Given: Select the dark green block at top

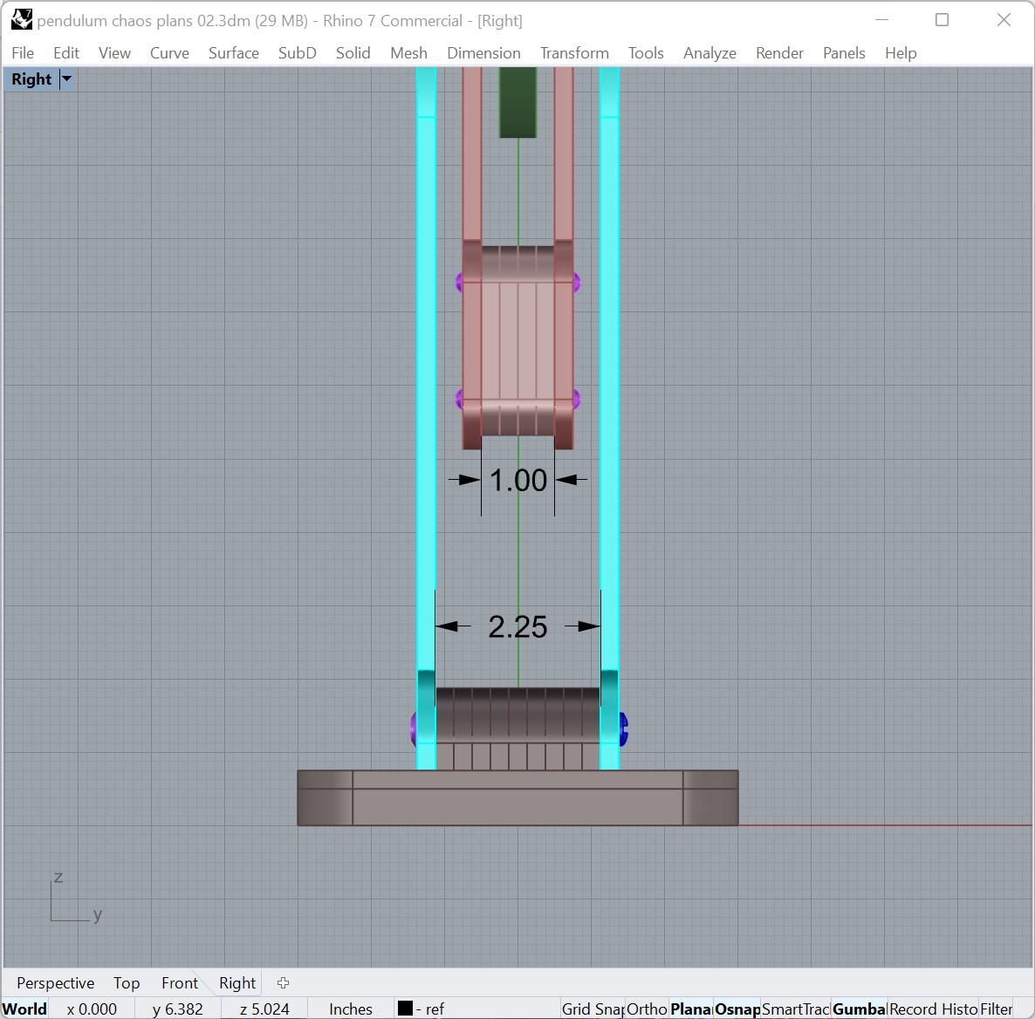Looking at the screenshot, I should tap(517, 102).
